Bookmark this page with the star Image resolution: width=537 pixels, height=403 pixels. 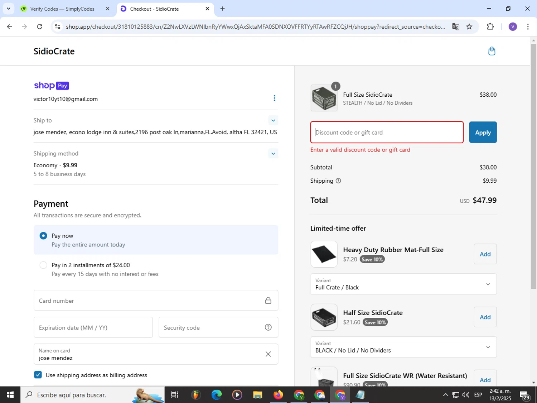click(469, 27)
